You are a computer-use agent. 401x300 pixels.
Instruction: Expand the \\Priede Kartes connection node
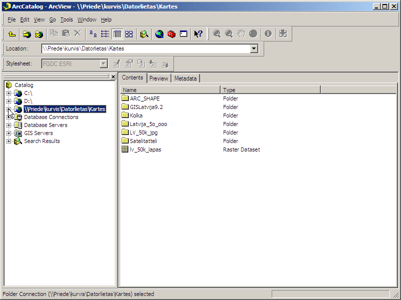9,109
